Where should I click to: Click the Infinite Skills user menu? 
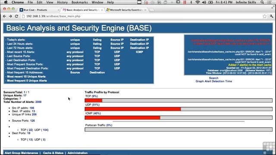pos(246,2)
